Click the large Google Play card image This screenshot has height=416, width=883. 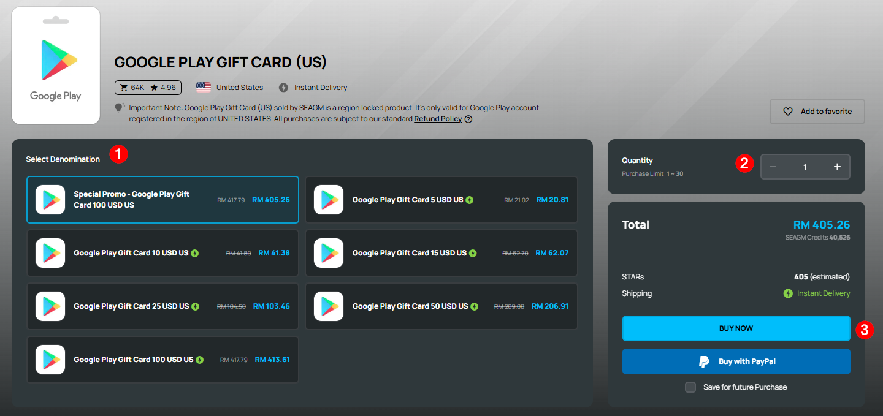[56, 66]
